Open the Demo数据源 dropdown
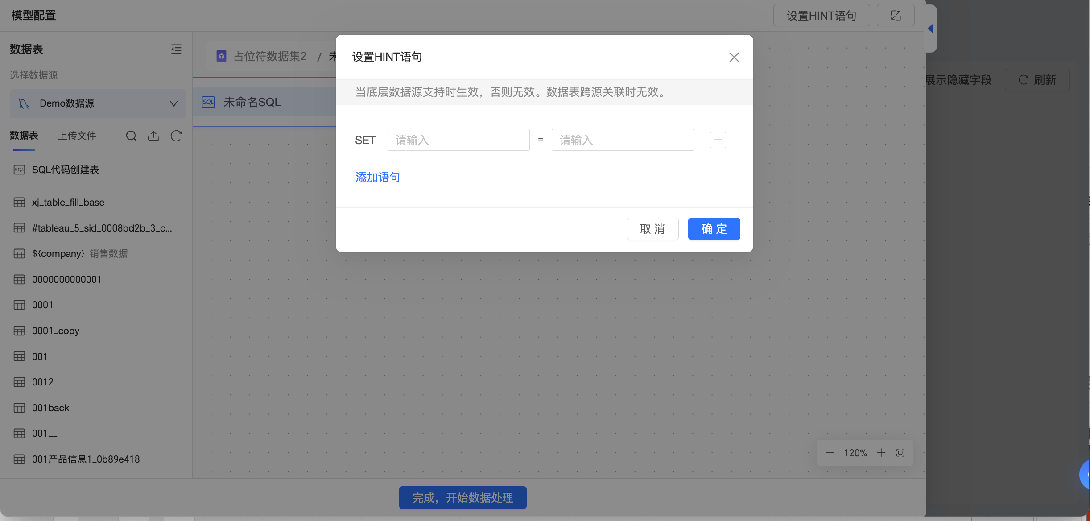The width and height of the screenshot is (1090, 521). 98,103
